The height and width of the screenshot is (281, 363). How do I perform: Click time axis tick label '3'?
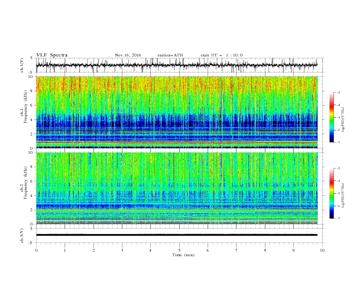tap(122, 250)
